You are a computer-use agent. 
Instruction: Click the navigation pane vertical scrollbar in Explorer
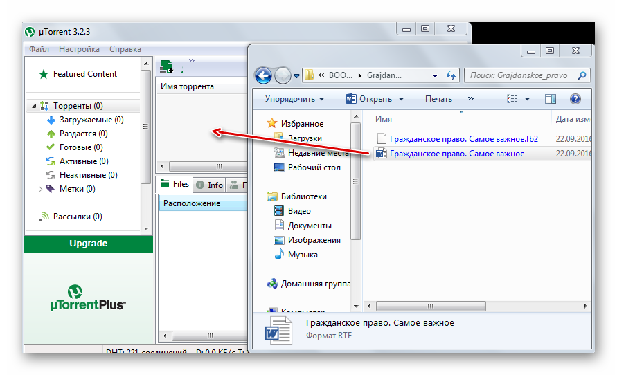click(355, 181)
